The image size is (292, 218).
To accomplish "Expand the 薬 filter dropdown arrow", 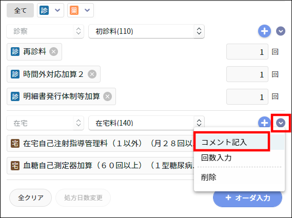I will (x=87, y=10).
